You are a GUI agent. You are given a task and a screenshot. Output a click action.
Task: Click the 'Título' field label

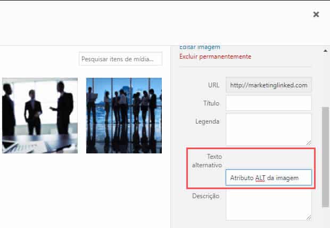click(x=211, y=103)
